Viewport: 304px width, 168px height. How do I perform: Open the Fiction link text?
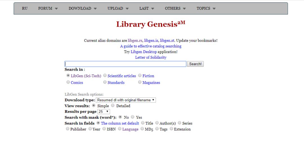pyautogui.click(x=148, y=76)
